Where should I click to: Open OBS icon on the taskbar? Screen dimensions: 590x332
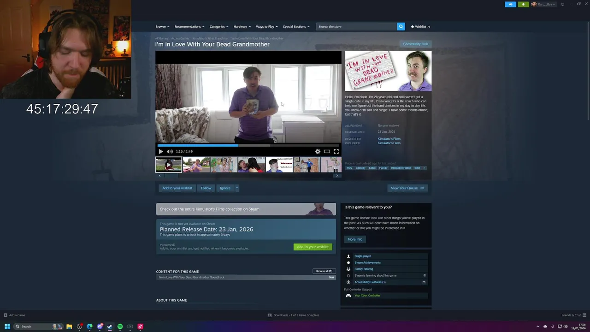click(x=79, y=326)
